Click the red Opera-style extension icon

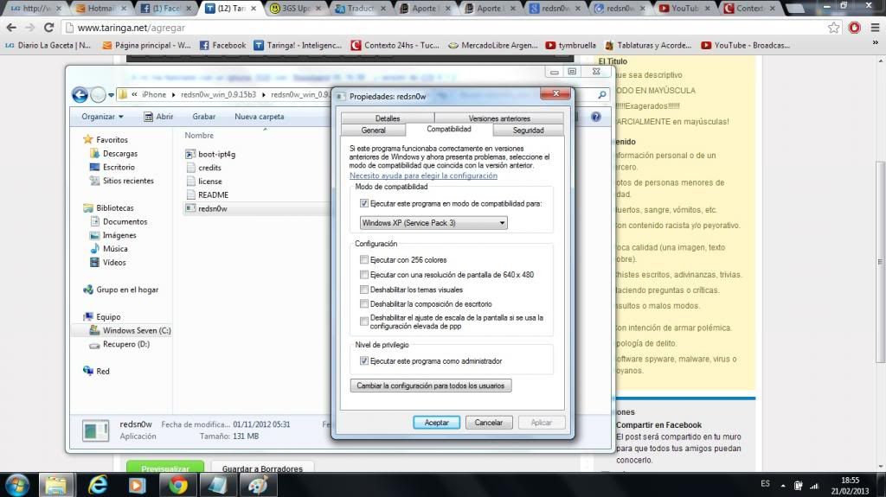coord(854,27)
